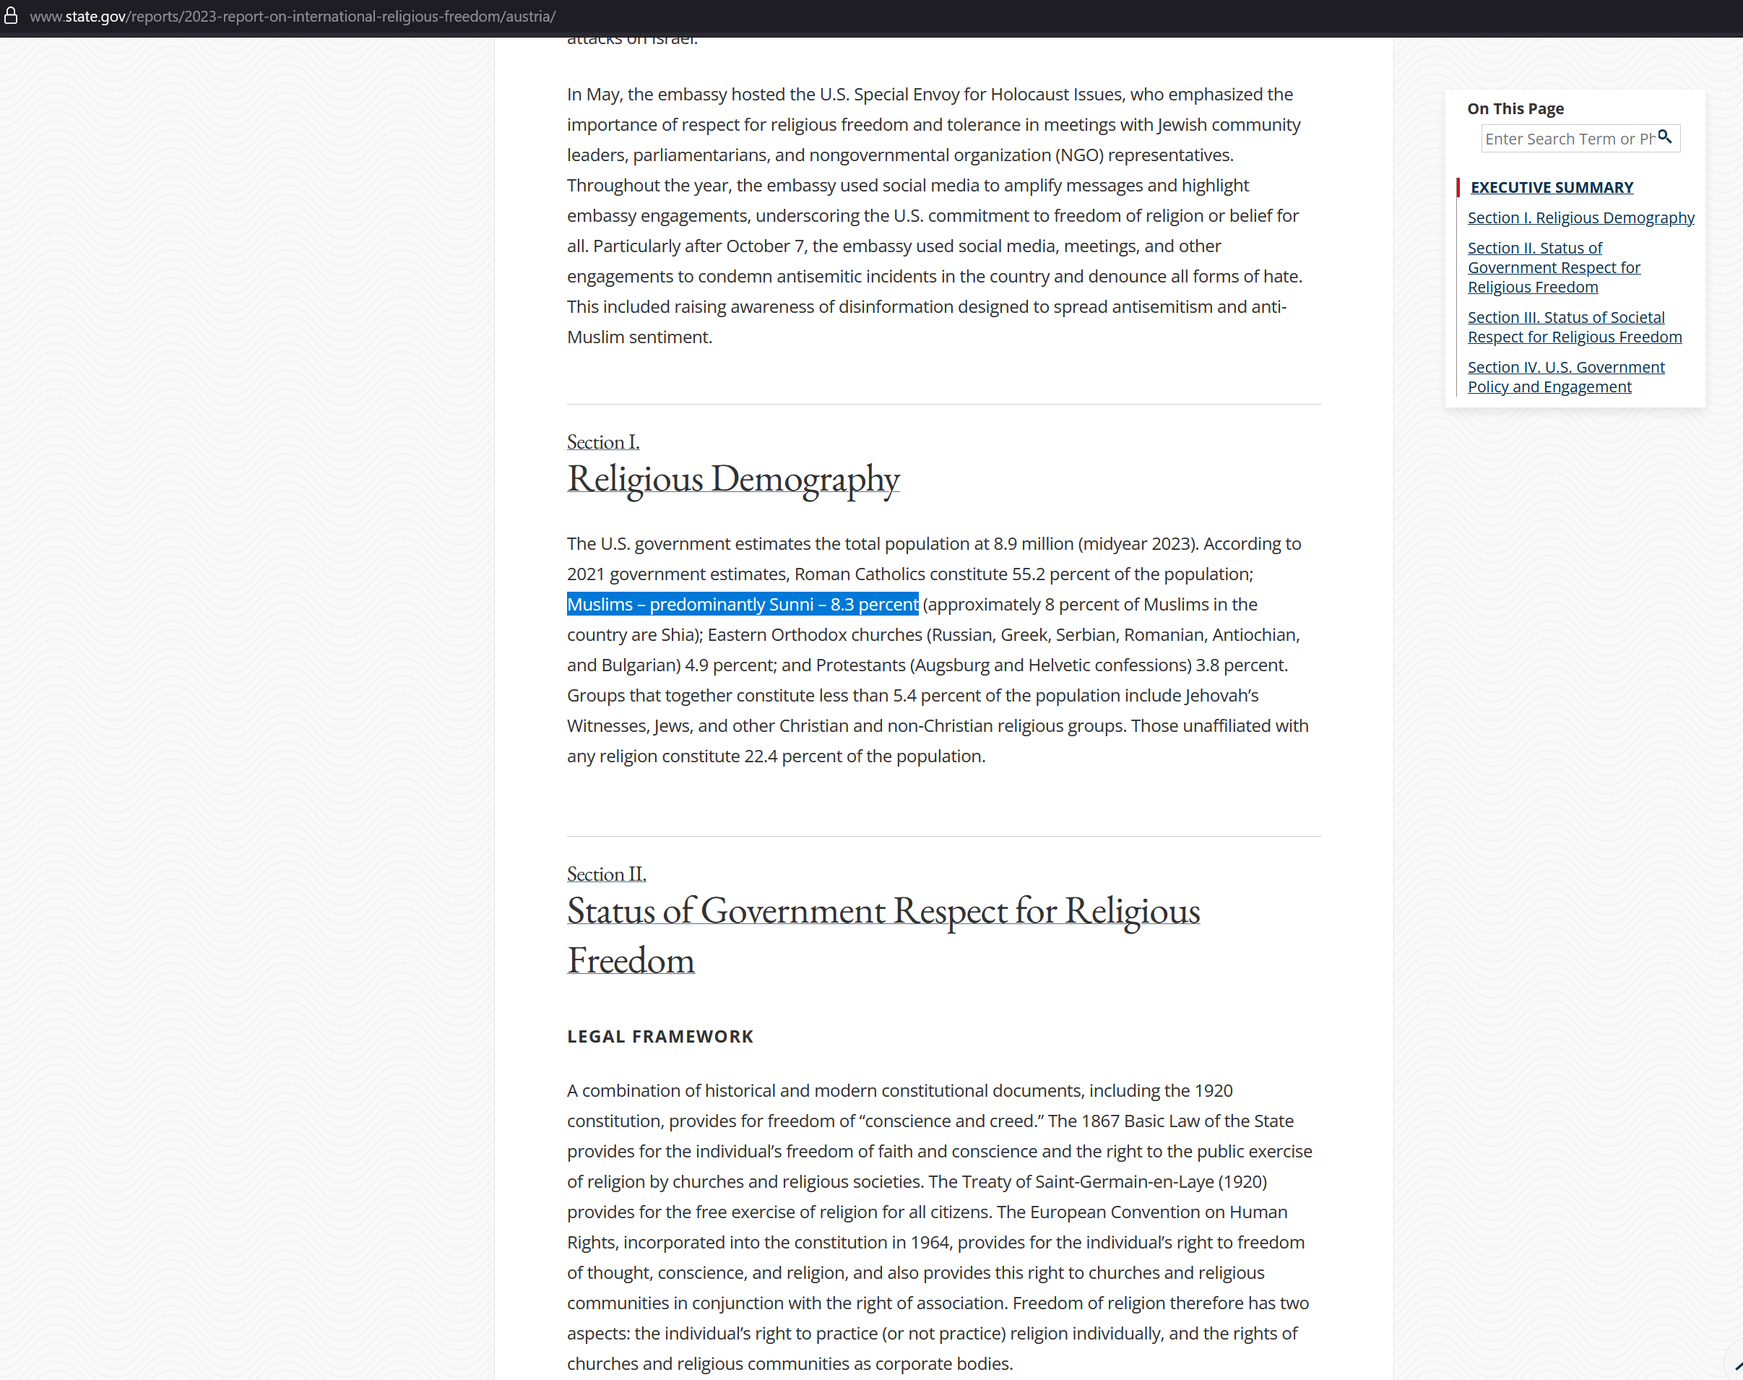Viewport: 1743px width, 1380px height.
Task: Click the '8.9 million (midyear 2023)' text
Action: tap(1094, 544)
